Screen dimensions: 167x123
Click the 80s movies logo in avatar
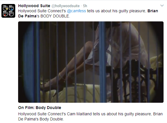(11, 8)
